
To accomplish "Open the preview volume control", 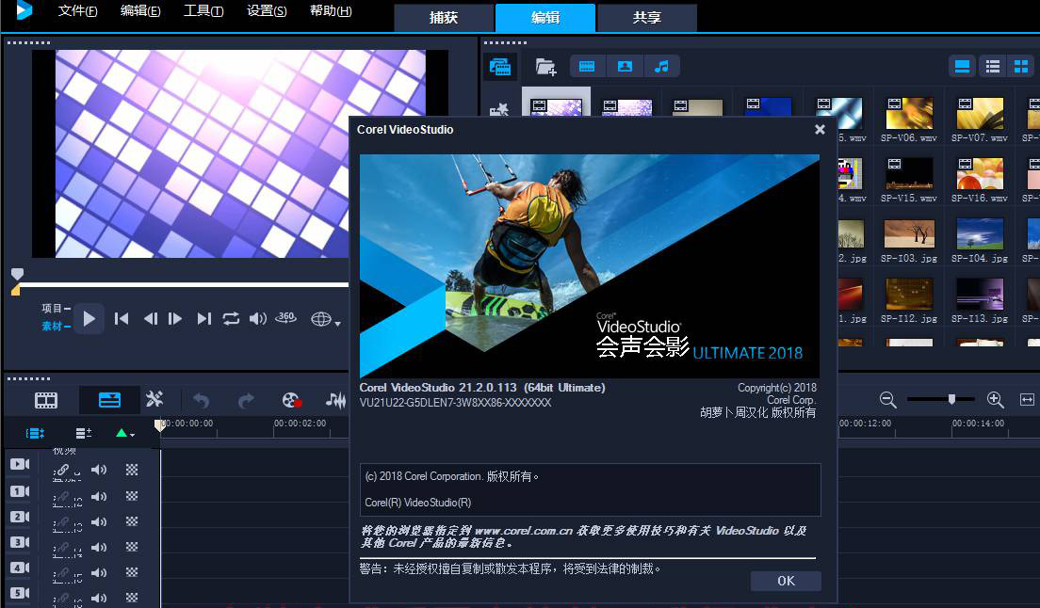I will tap(258, 319).
